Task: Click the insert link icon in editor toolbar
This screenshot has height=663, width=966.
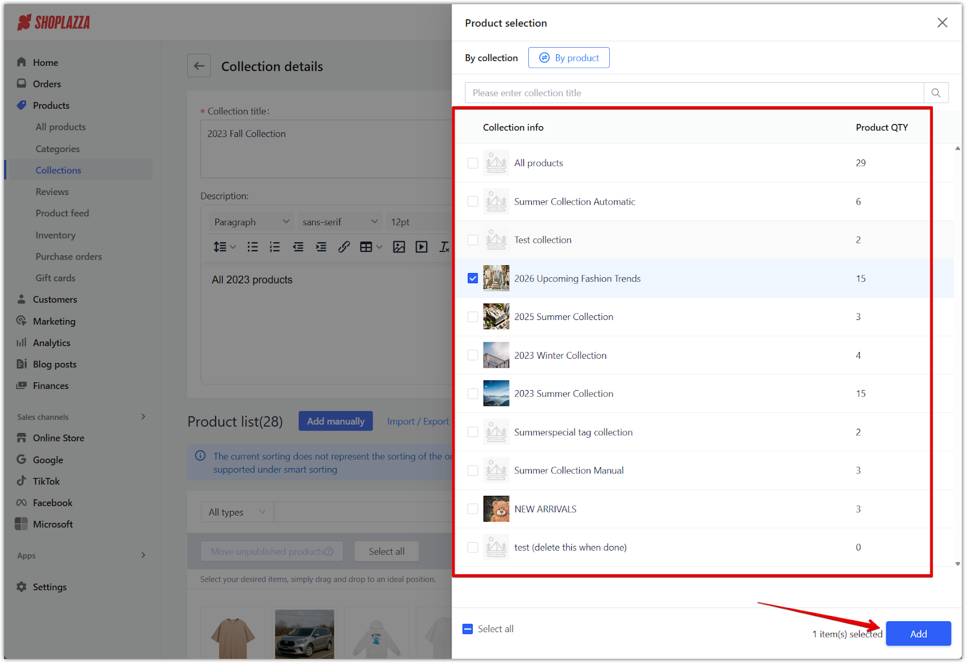Action: pos(344,246)
